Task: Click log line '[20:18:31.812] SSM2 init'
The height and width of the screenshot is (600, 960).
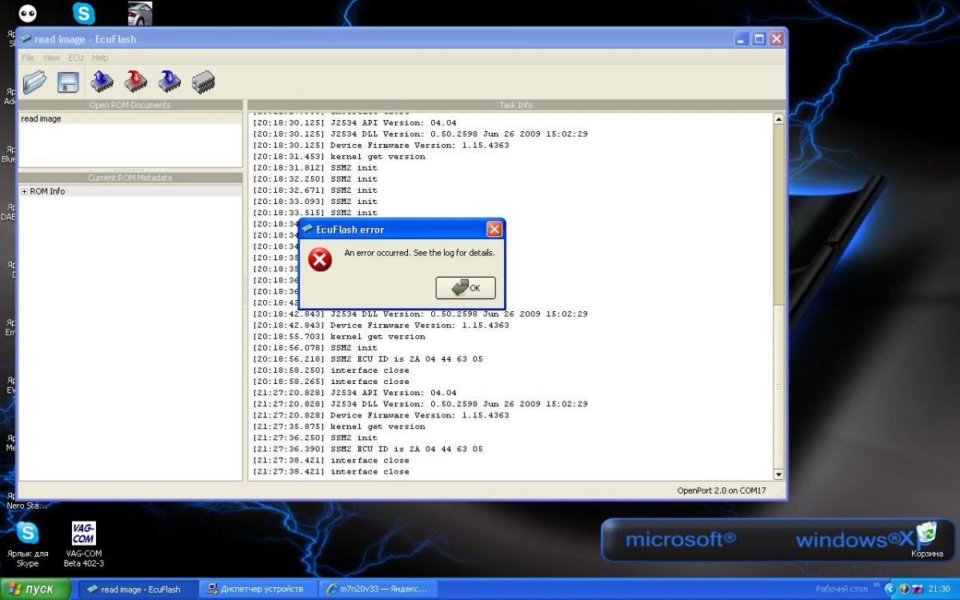Action: point(314,168)
